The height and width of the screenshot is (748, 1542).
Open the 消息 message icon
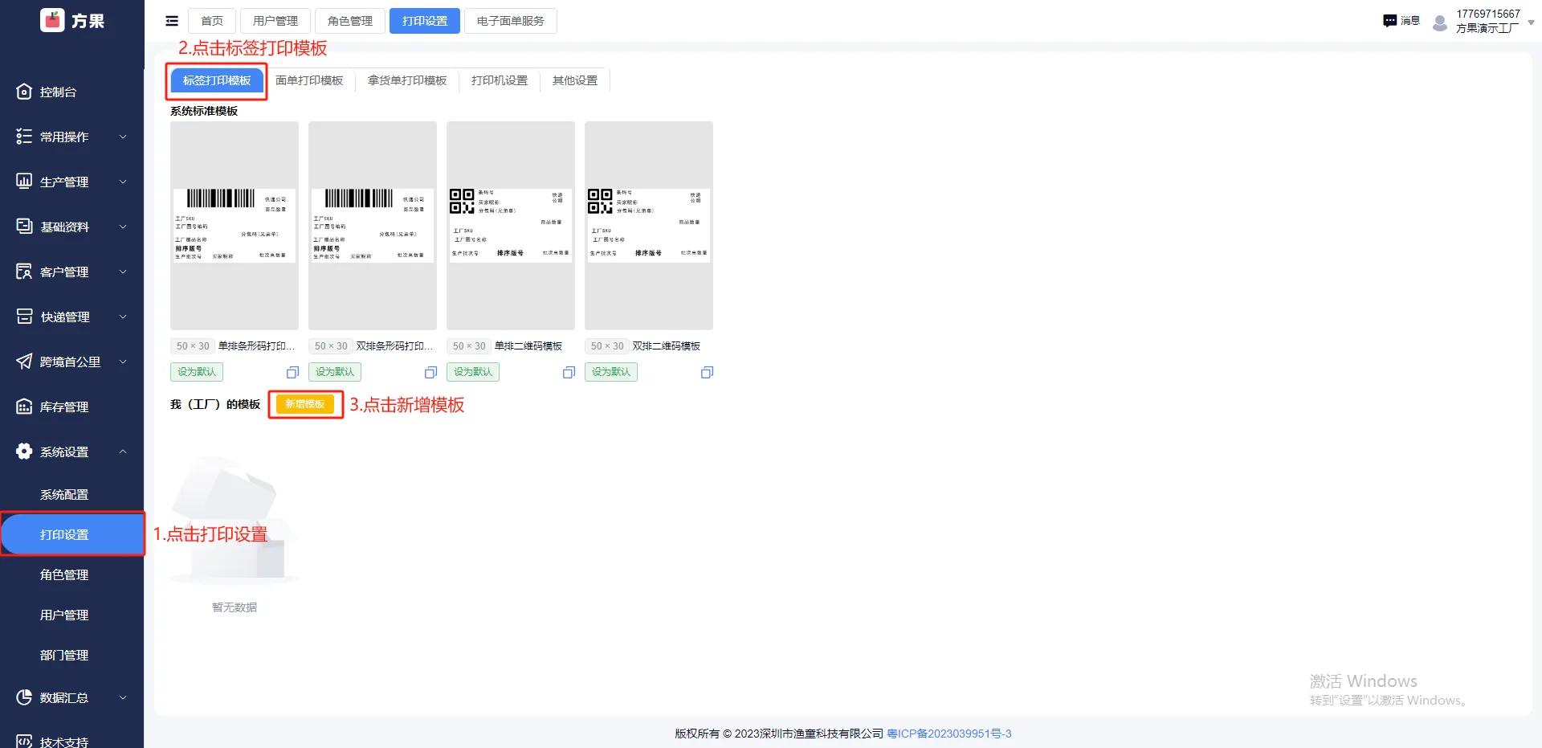pos(1390,21)
